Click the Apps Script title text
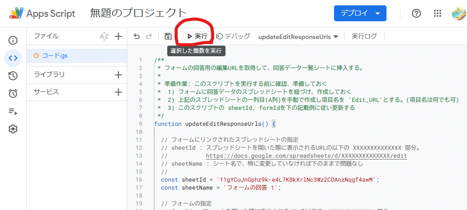Screen dimensions: 467x210 point(51,14)
